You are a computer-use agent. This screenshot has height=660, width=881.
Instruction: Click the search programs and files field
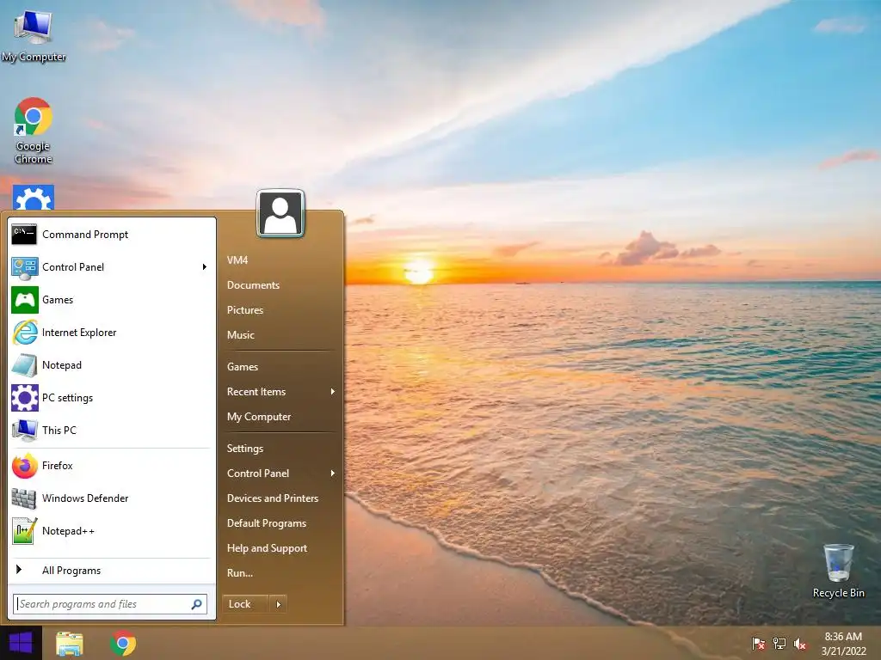coord(110,604)
